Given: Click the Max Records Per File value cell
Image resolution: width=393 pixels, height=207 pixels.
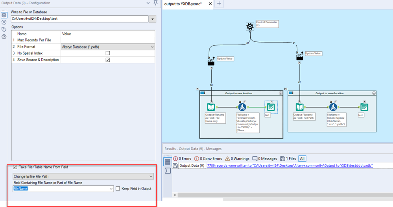Looking at the screenshot, I should tap(108, 40).
